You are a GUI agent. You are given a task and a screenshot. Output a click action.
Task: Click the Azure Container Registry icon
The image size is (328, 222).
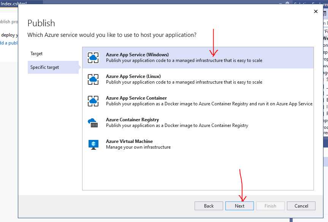click(x=93, y=123)
